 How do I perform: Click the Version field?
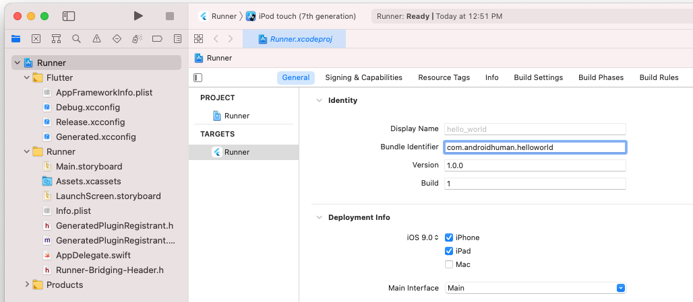[535, 165]
